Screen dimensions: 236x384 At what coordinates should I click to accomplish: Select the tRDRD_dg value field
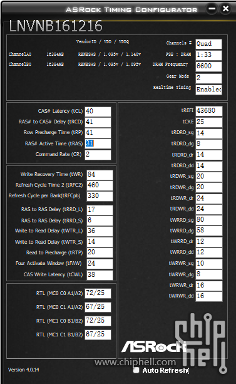tap(209, 144)
